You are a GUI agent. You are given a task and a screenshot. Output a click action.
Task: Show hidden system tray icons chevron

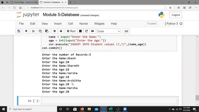click(x=170, y=109)
